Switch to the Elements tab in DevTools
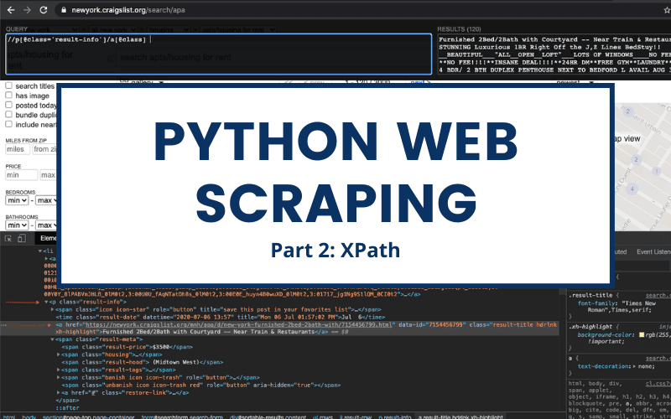671x419 pixels. 49,238
